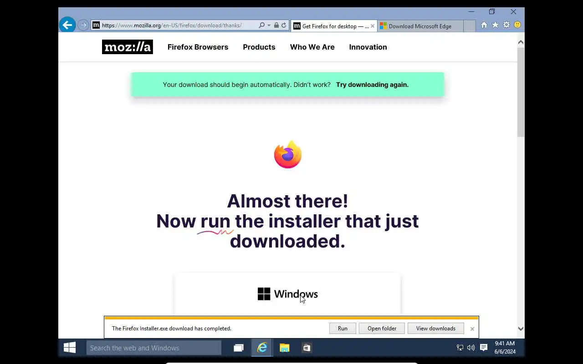Open File Explorer from taskbar
The height and width of the screenshot is (364, 583).
285,348
